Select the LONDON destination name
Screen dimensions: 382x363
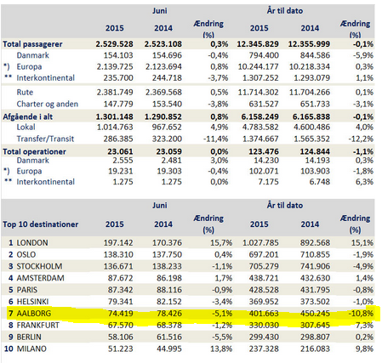point(32,243)
